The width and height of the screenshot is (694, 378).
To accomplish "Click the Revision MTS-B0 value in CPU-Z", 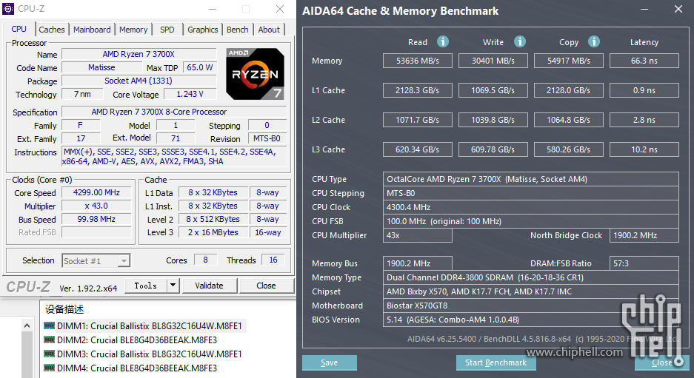I will (x=267, y=138).
